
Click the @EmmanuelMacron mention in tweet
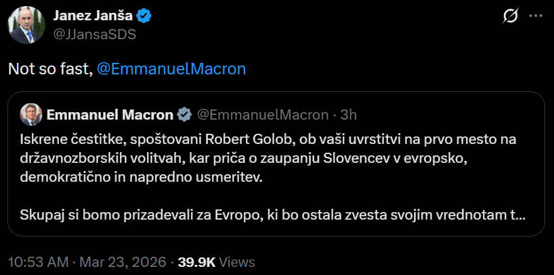tap(171, 69)
